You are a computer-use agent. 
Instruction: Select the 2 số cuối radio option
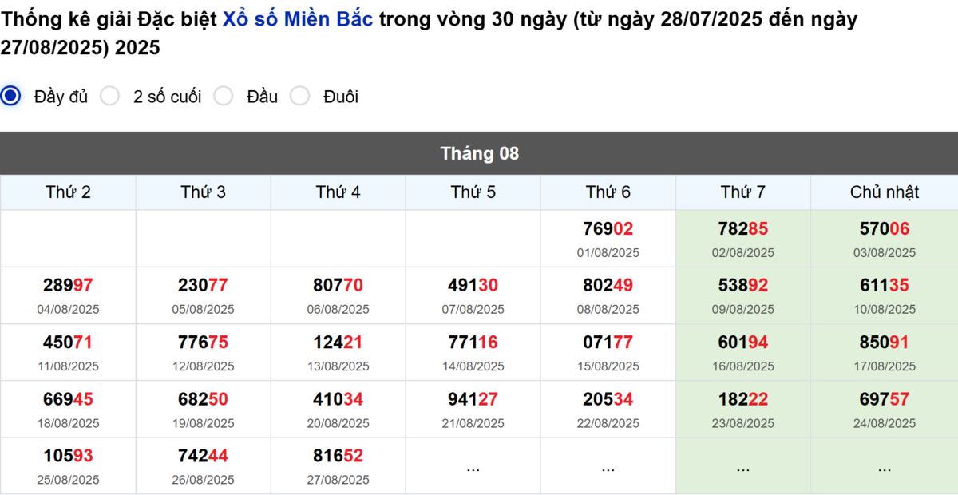[110, 97]
